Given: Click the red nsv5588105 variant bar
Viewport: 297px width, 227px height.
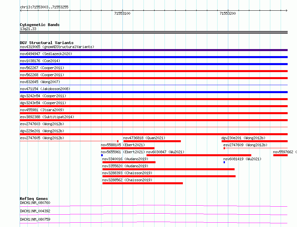Looking at the screenshot, I should [x=128, y=148].
